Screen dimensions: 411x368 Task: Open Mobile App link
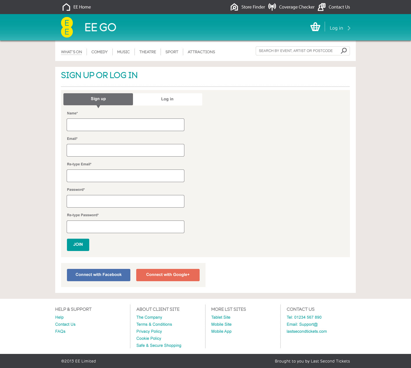221,331
